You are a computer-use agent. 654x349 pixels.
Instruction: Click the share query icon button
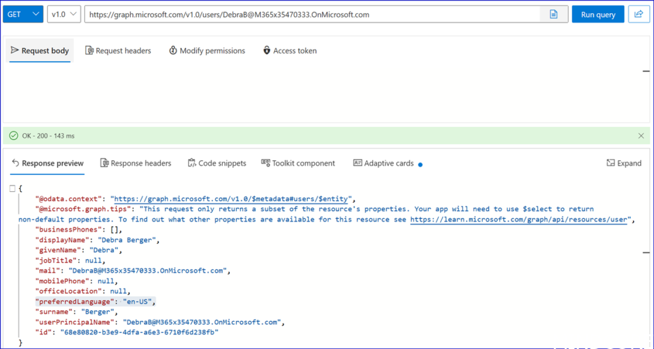click(x=637, y=14)
